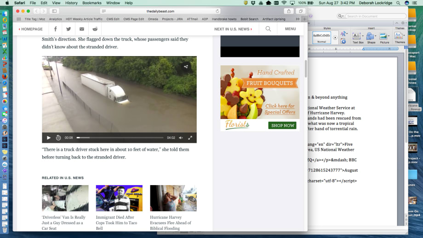Click the thedailybeast.com address field
Screen dimensions: 423x238
160,11
